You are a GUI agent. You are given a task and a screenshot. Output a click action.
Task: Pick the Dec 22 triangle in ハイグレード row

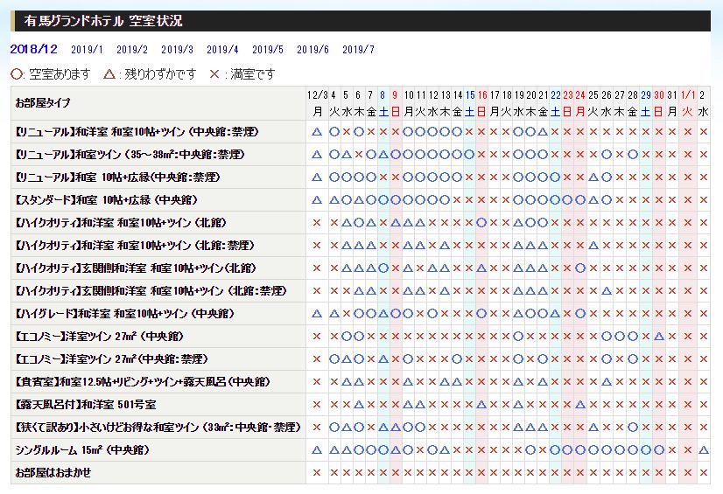pyautogui.click(x=555, y=314)
